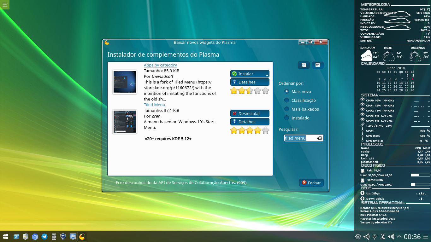Open VirtualBox from the taskbar
The height and width of the screenshot is (242, 431).
(63, 236)
